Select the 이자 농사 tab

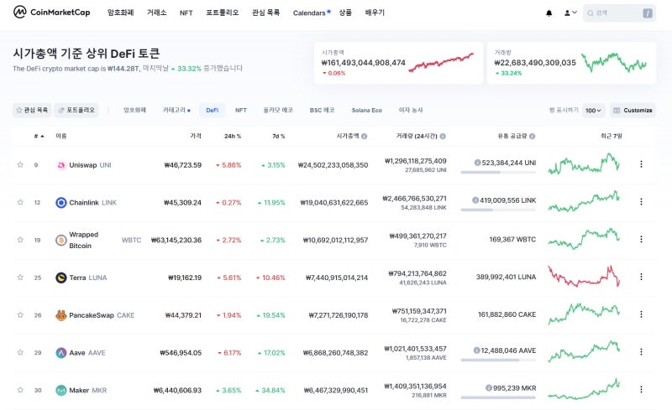point(411,110)
